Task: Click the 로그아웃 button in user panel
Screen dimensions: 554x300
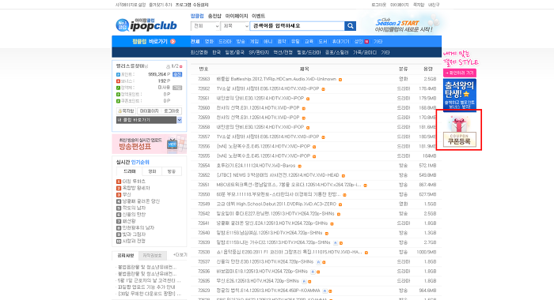Action: [x=172, y=111]
